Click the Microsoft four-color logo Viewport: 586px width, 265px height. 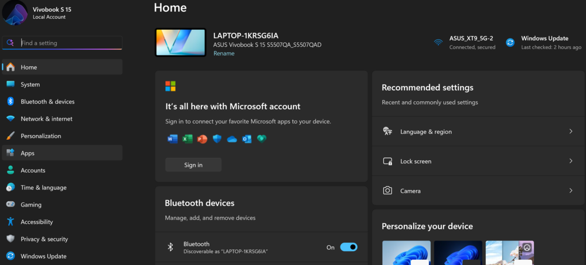(x=171, y=86)
